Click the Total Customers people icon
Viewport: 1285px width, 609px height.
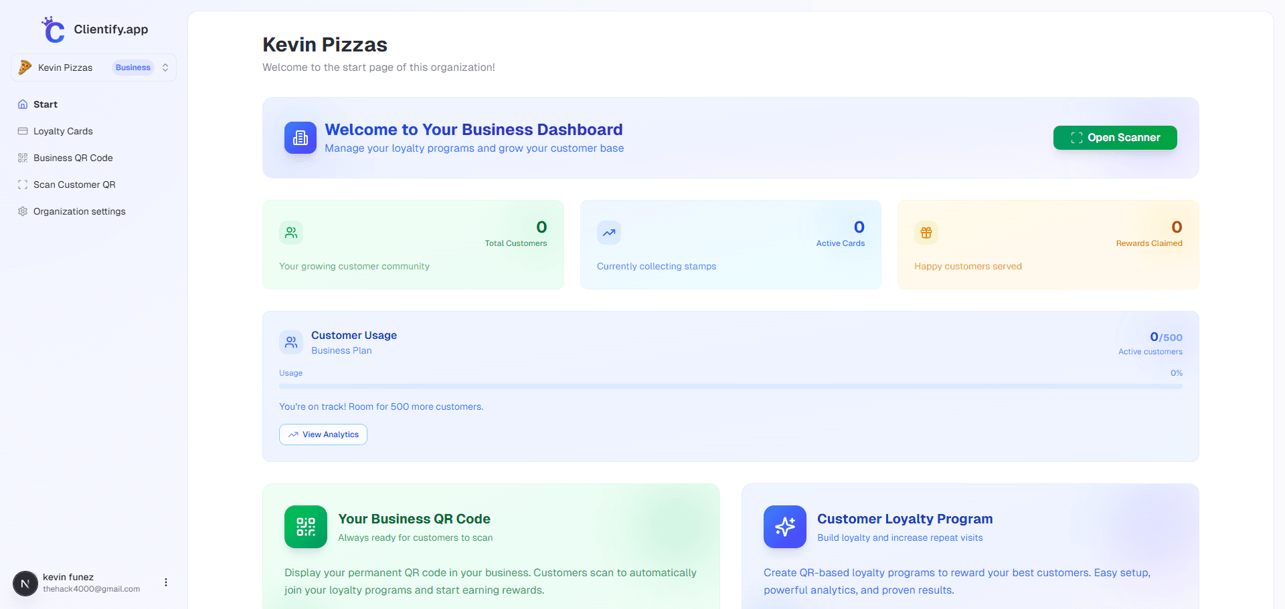(291, 233)
